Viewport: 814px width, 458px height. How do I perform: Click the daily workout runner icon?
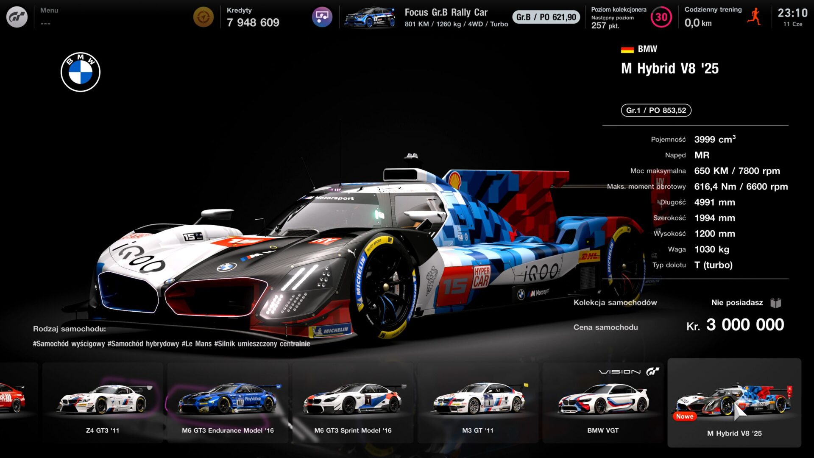pyautogui.click(x=754, y=17)
